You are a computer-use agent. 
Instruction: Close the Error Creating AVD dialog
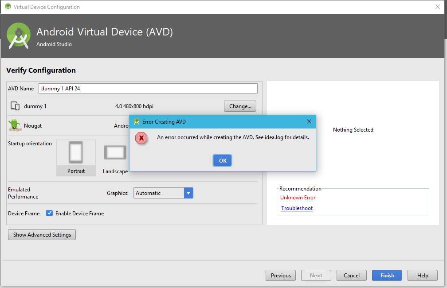click(309, 122)
